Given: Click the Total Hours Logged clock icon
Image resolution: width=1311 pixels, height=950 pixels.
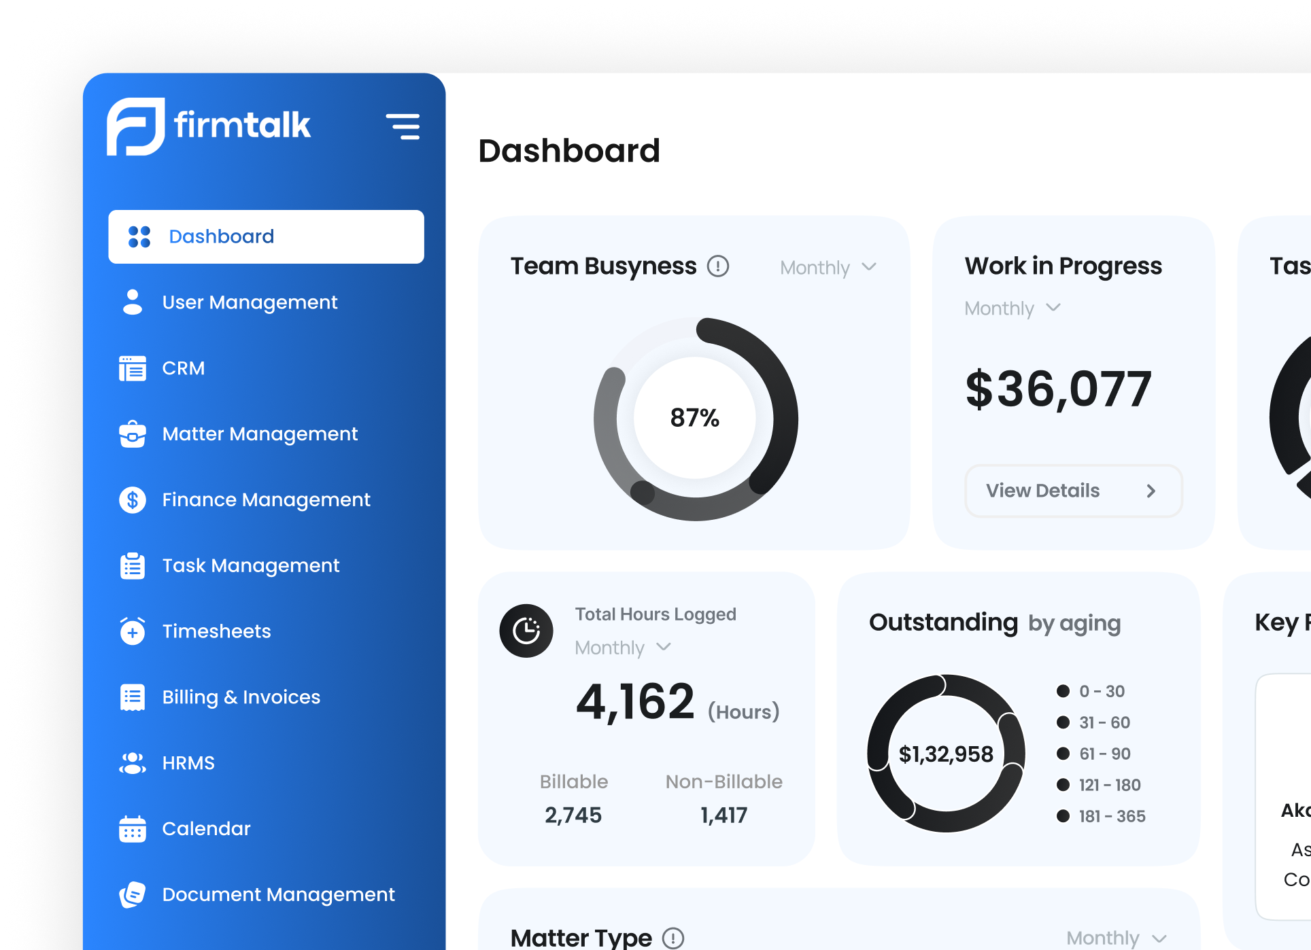Looking at the screenshot, I should 526,631.
